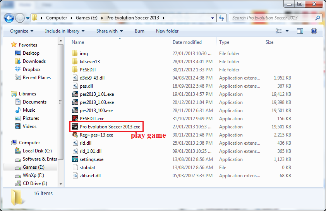This screenshot has height=211, width=326.
Task: Select the d3dx9_43.dll file icon
Action: click(x=75, y=78)
